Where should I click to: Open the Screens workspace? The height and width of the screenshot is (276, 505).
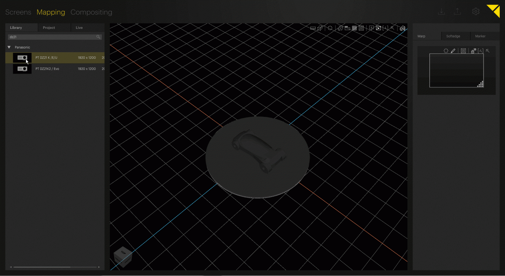click(x=18, y=12)
